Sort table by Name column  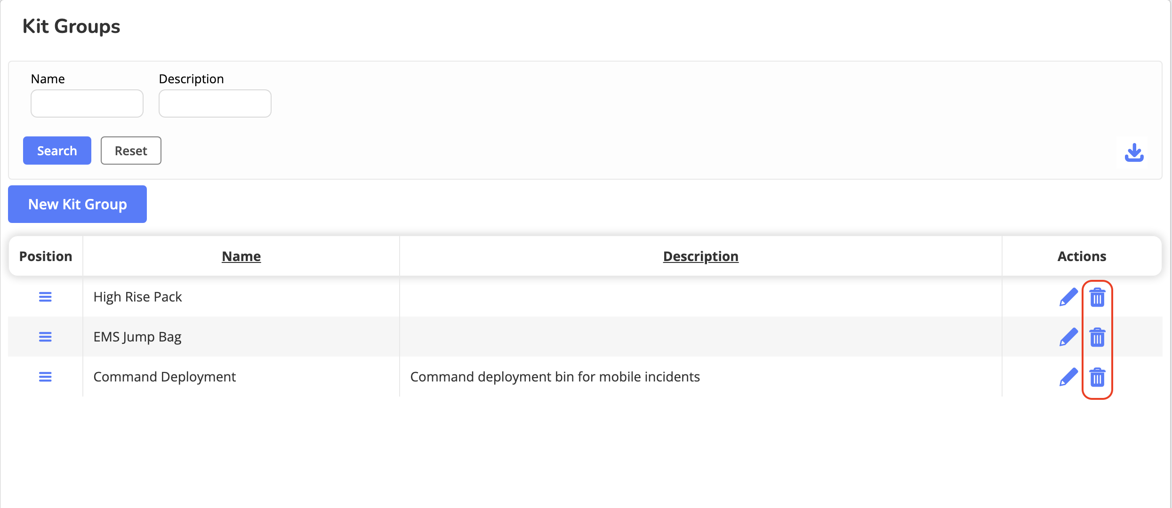pyautogui.click(x=241, y=256)
